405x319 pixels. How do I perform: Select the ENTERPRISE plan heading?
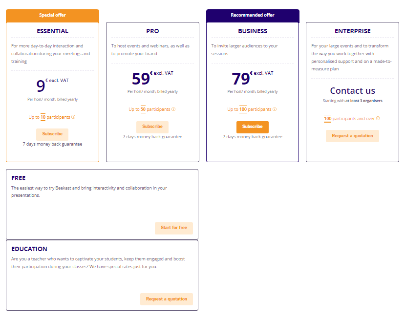tap(353, 31)
